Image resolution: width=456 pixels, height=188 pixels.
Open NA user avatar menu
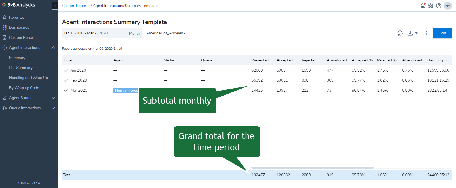(448, 6)
